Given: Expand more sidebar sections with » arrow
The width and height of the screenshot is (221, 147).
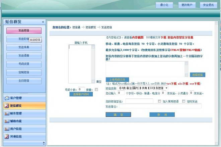Looking at the screenshot, I should click(x=44, y=142).
